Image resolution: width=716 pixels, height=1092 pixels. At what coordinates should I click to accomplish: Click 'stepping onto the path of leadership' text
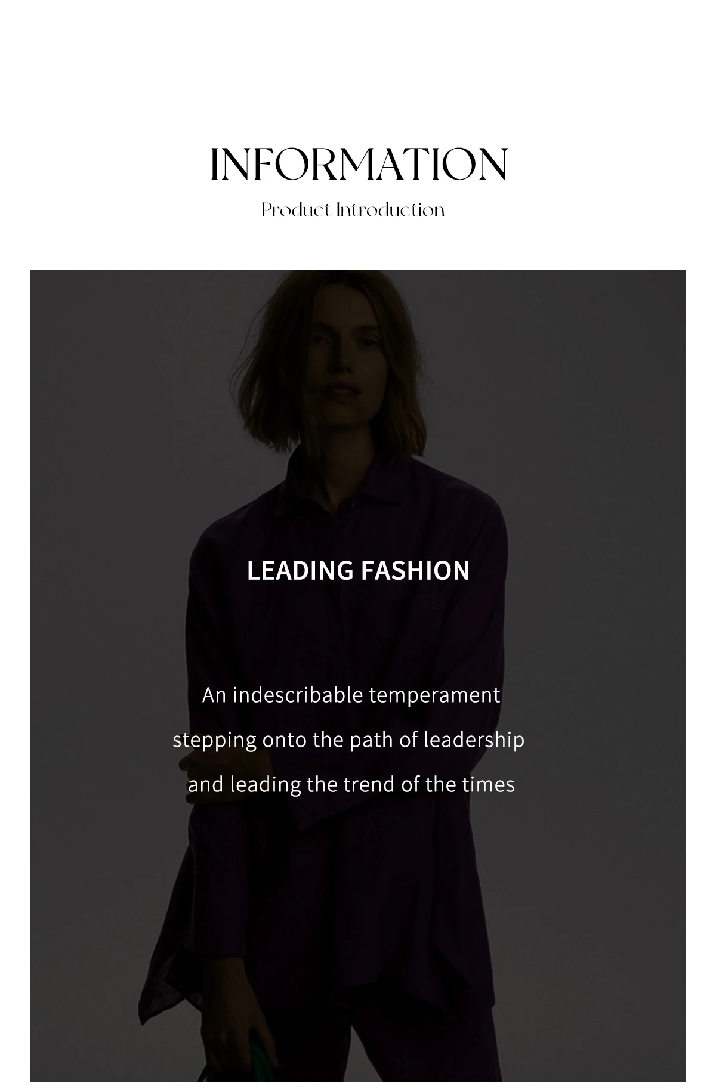coord(348,740)
